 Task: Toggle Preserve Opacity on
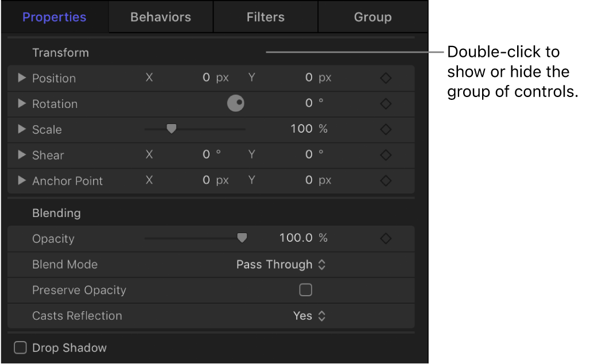pyautogui.click(x=305, y=290)
